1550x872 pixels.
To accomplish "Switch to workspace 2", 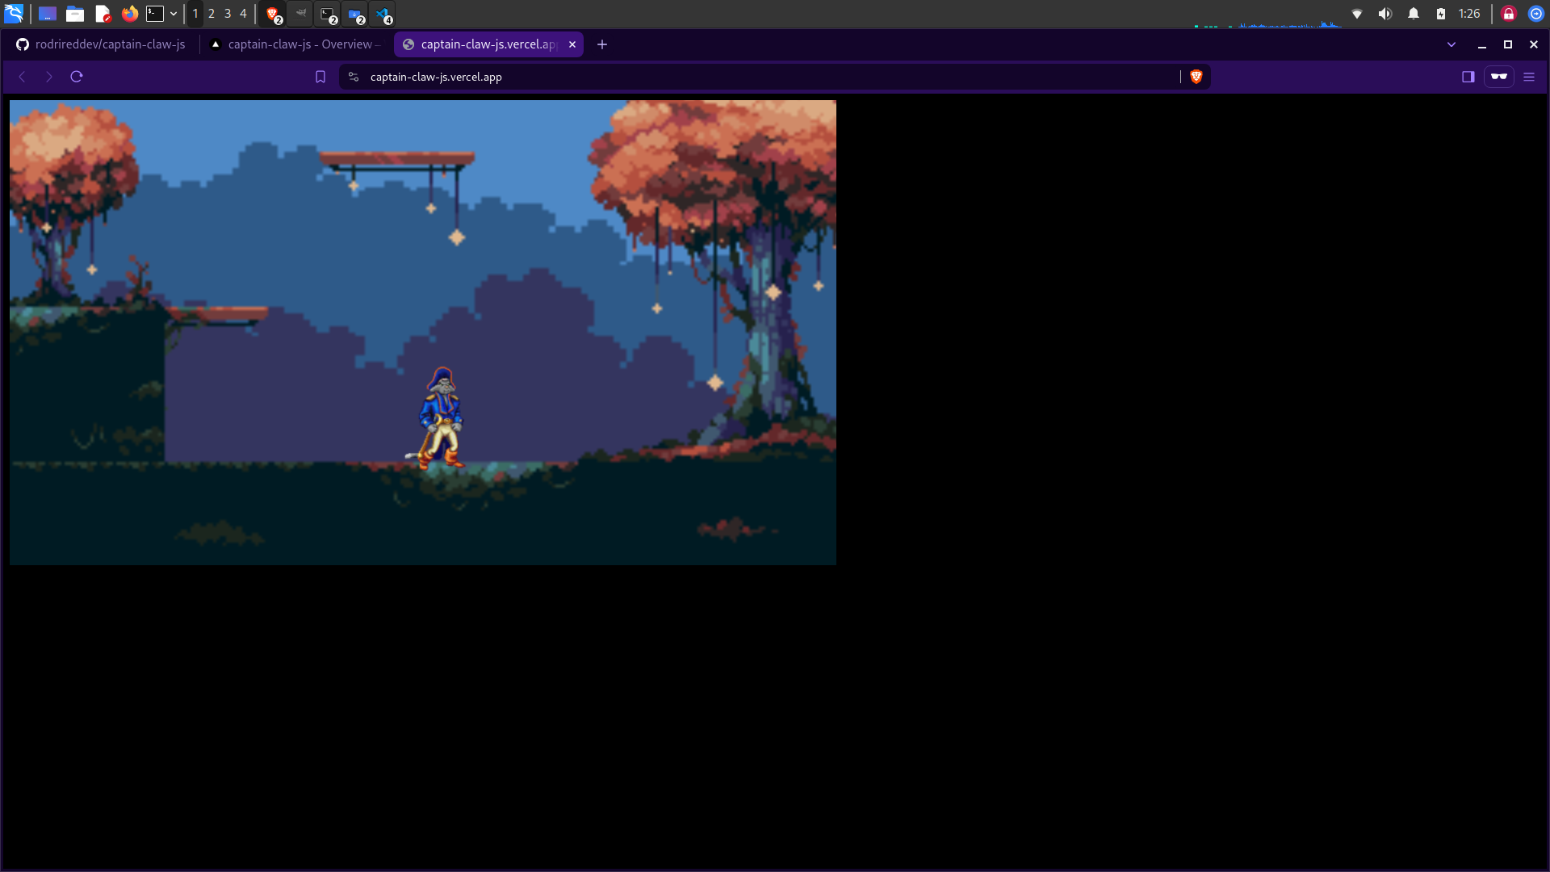I will [x=212, y=14].
